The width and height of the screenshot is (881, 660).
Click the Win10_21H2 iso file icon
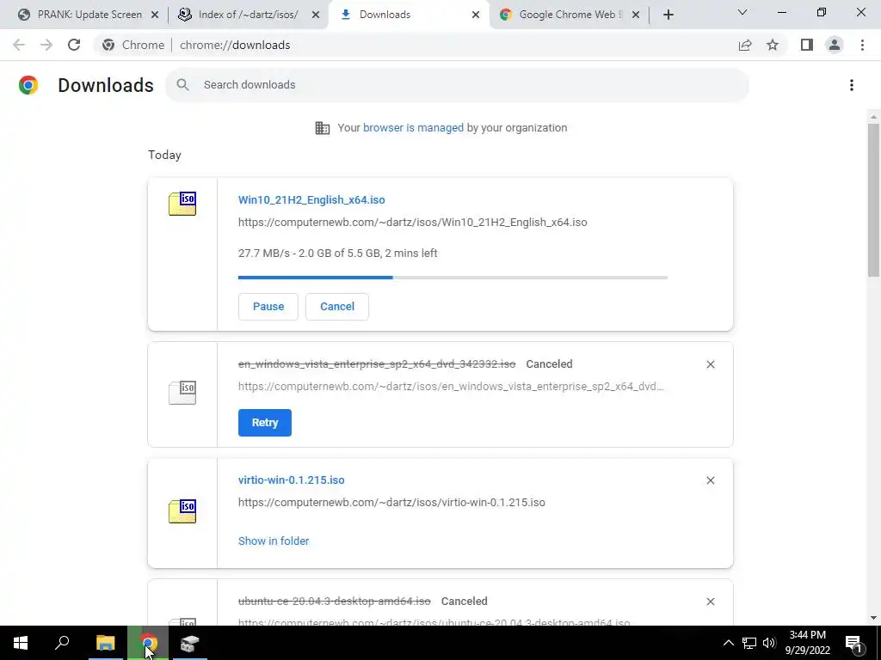point(182,204)
